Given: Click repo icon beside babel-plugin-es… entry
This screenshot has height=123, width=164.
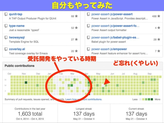Looking at the screenshot, I should [88, 37].
